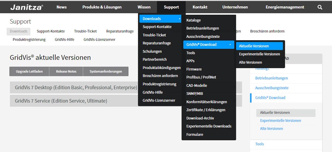
Task: Open the Kontakt menu
Action: [200, 7]
